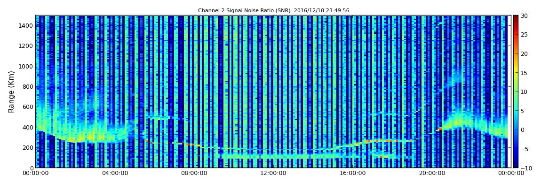Click the colorbar's 25 value label
Image resolution: width=541 pixels, height=191 pixels.
524,34
